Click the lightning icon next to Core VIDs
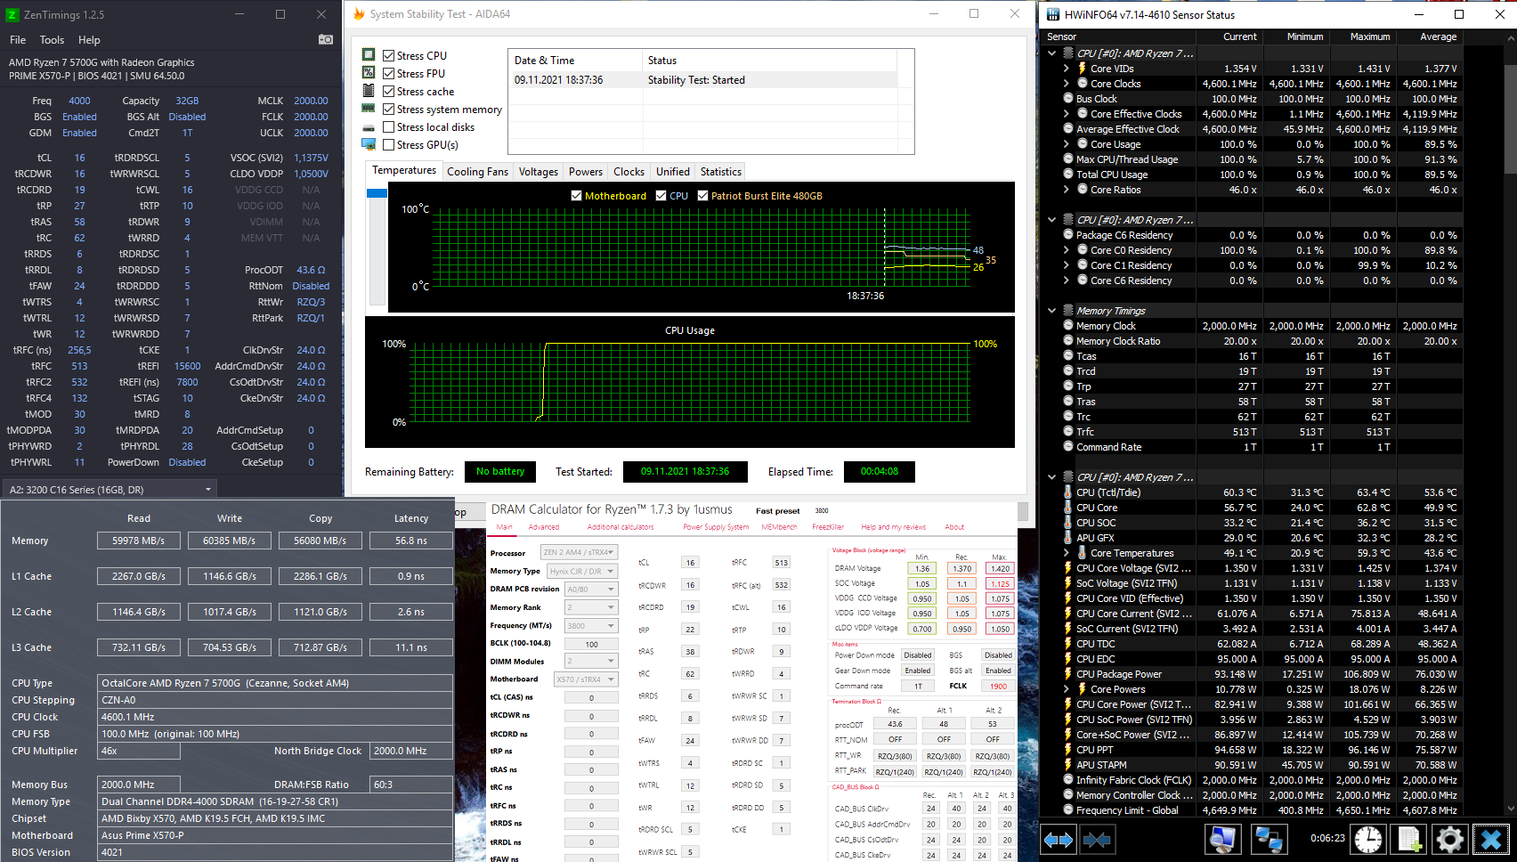 [x=1083, y=69]
